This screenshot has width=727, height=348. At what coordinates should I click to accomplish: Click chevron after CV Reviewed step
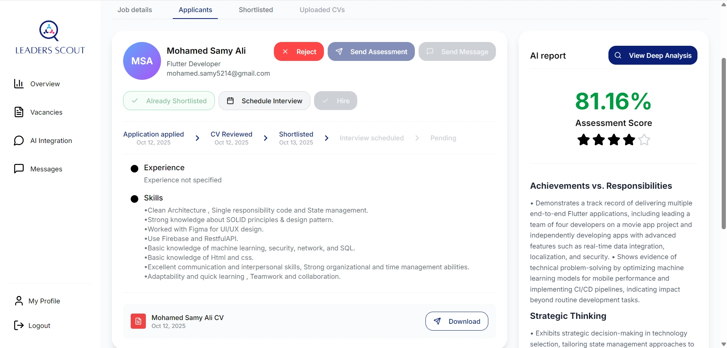tap(266, 138)
